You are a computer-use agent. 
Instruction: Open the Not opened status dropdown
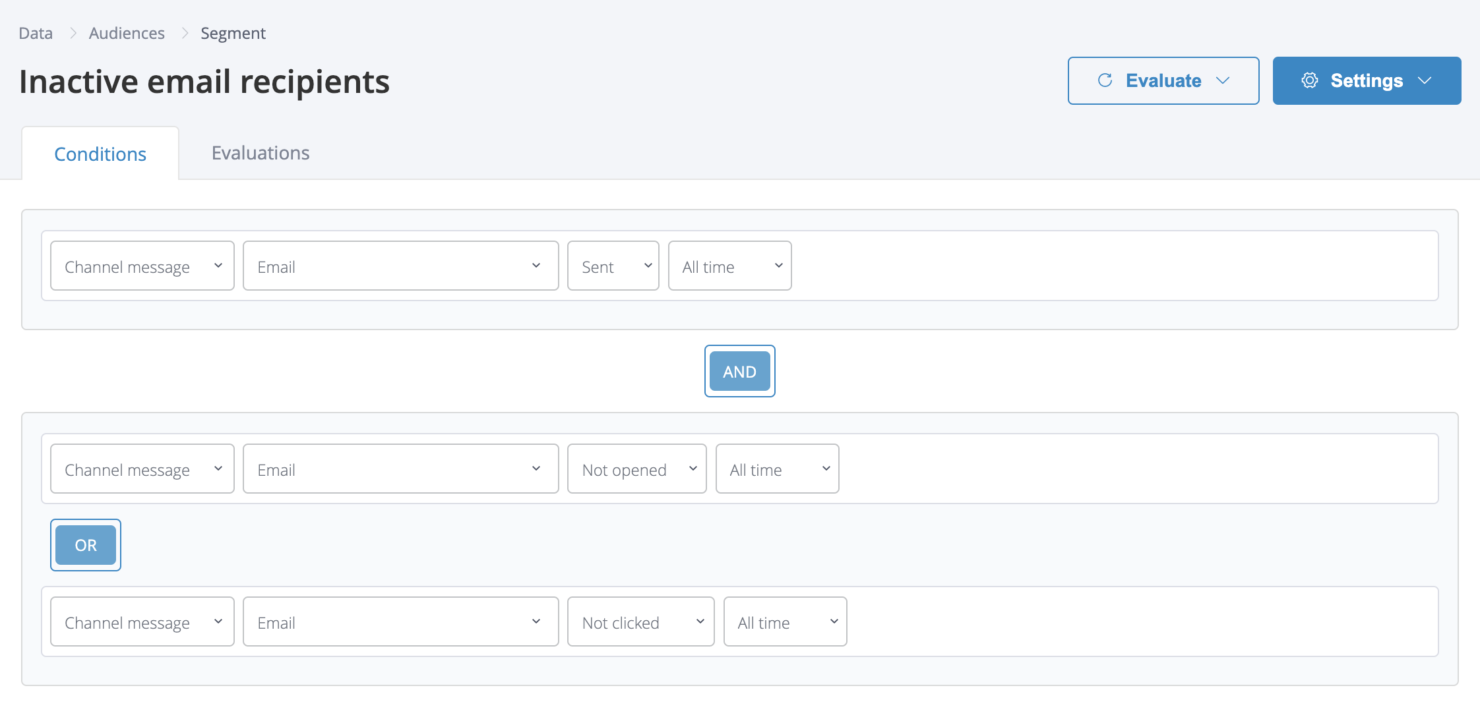coord(636,469)
